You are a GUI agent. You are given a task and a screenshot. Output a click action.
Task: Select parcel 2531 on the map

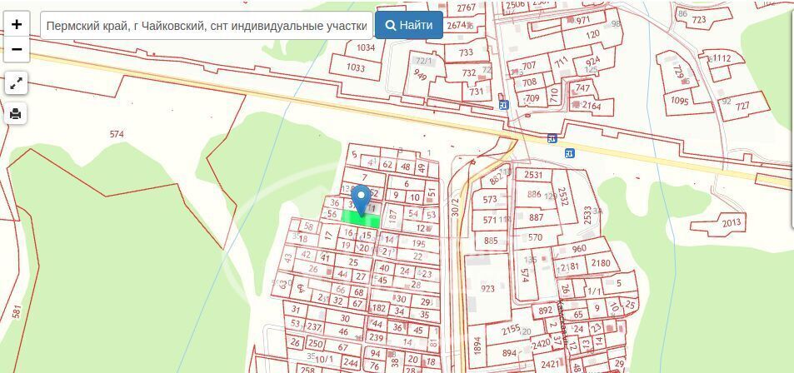point(533,175)
